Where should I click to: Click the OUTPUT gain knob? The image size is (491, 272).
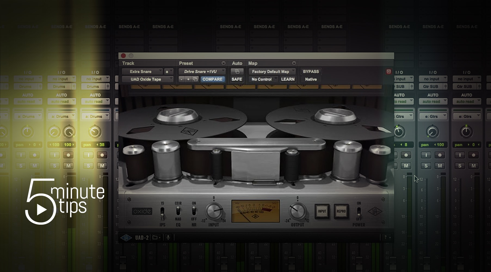(x=297, y=211)
